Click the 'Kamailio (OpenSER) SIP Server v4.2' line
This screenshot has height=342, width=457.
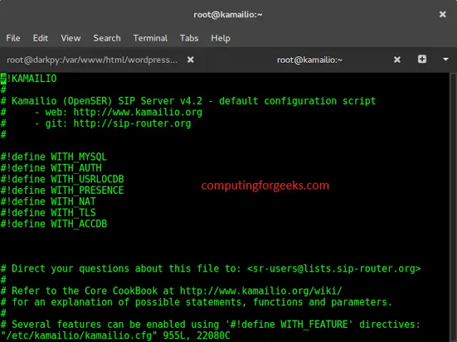coord(189,101)
